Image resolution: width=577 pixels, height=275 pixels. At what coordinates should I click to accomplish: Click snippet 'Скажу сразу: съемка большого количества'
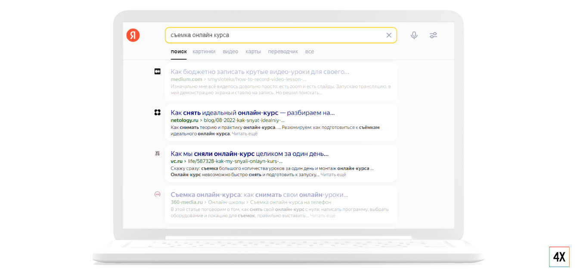272,171
